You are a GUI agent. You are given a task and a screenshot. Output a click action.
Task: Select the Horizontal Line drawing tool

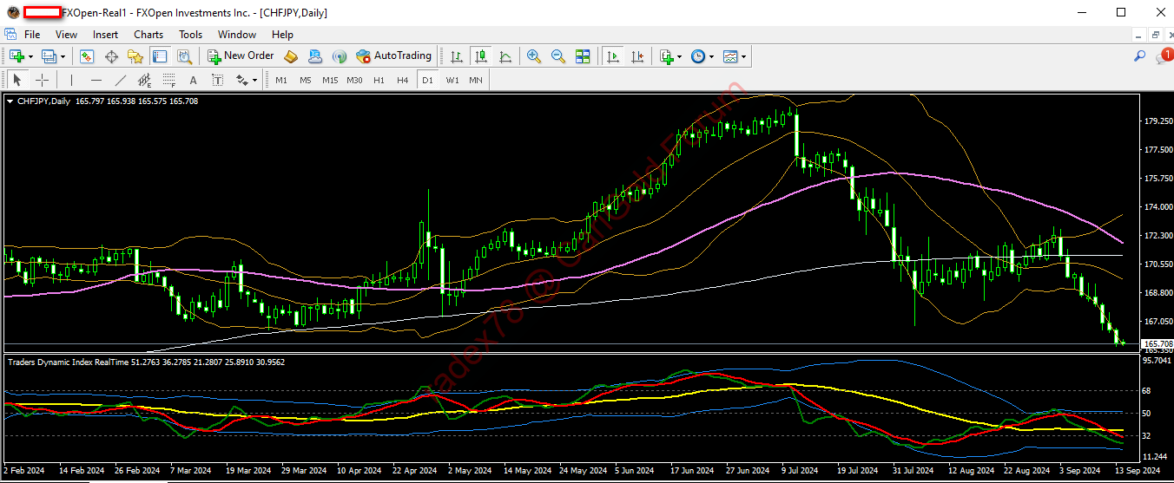tap(96, 80)
